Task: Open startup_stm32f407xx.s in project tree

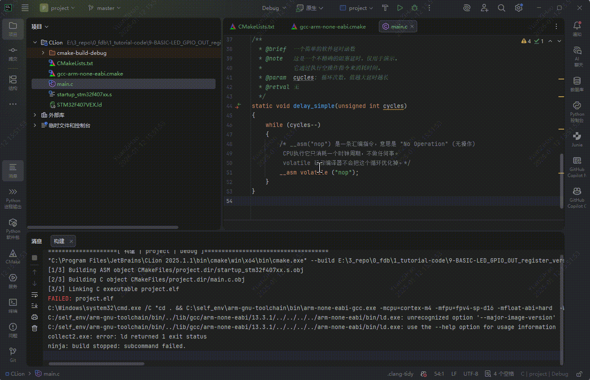Action: pyautogui.click(x=84, y=94)
